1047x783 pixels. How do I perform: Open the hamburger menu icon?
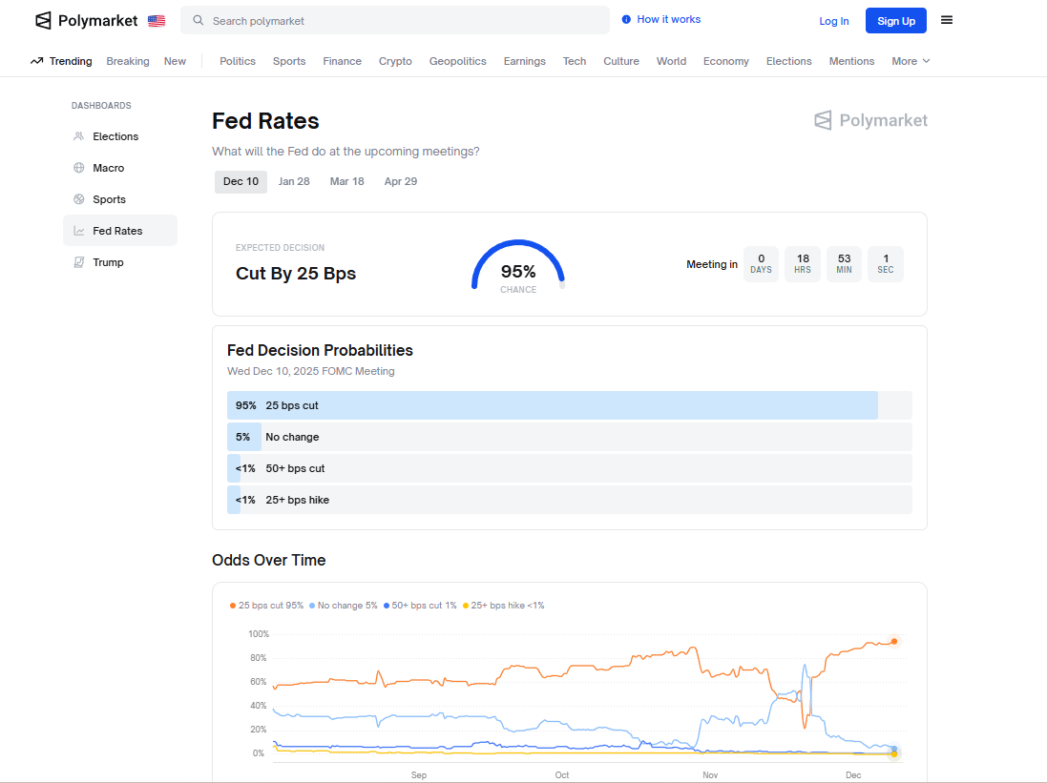(x=946, y=20)
